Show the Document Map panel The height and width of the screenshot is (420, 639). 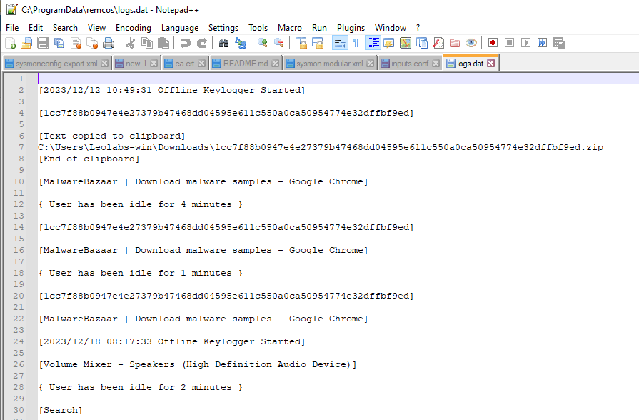[406, 43]
